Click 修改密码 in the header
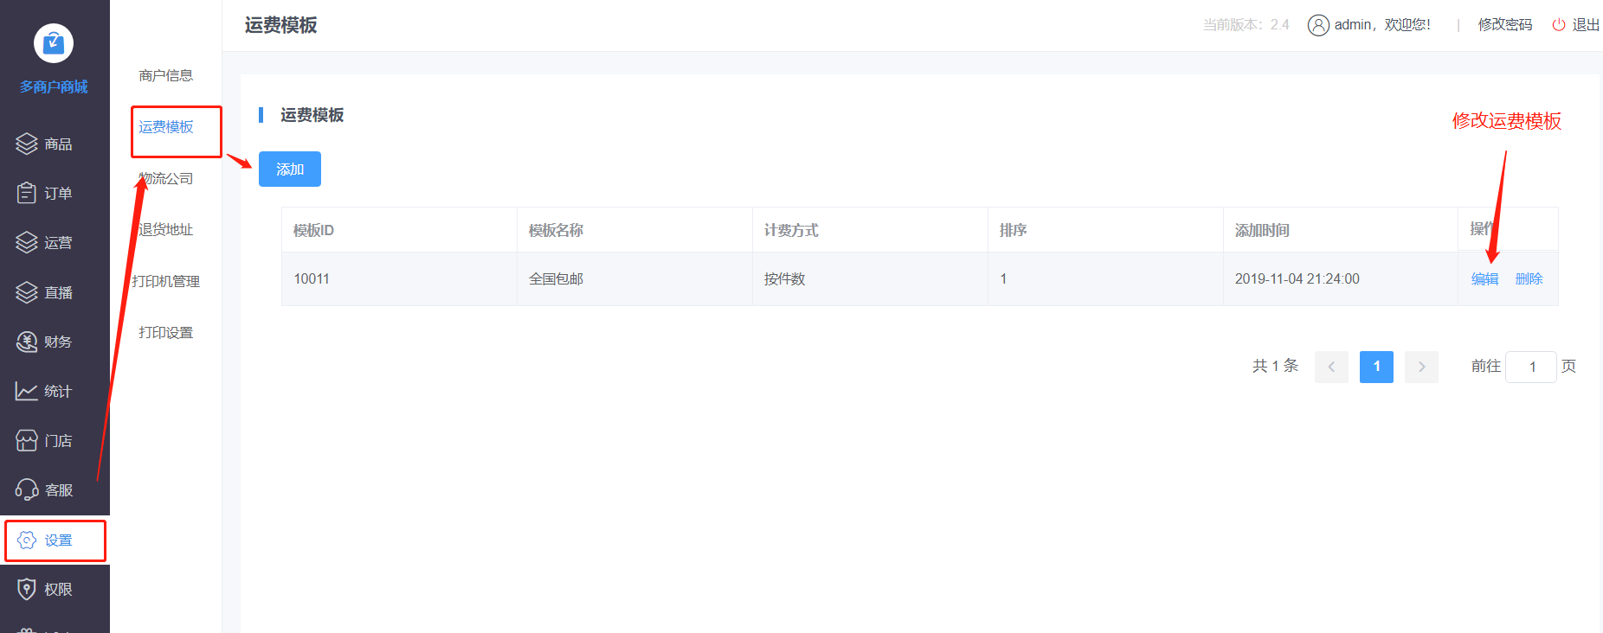The height and width of the screenshot is (633, 1603). (x=1505, y=25)
